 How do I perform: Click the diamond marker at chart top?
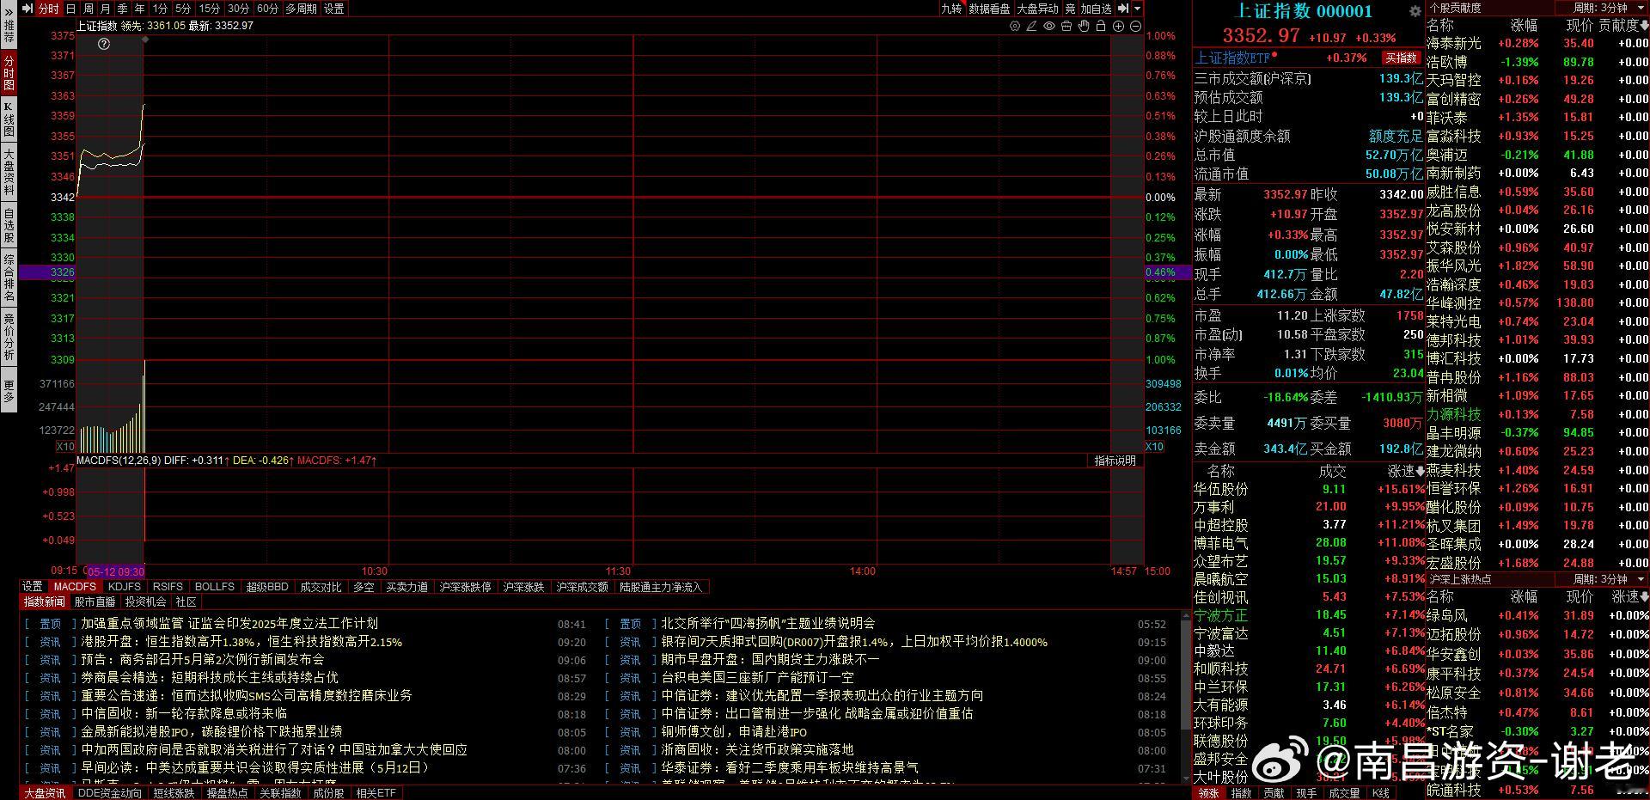144,40
